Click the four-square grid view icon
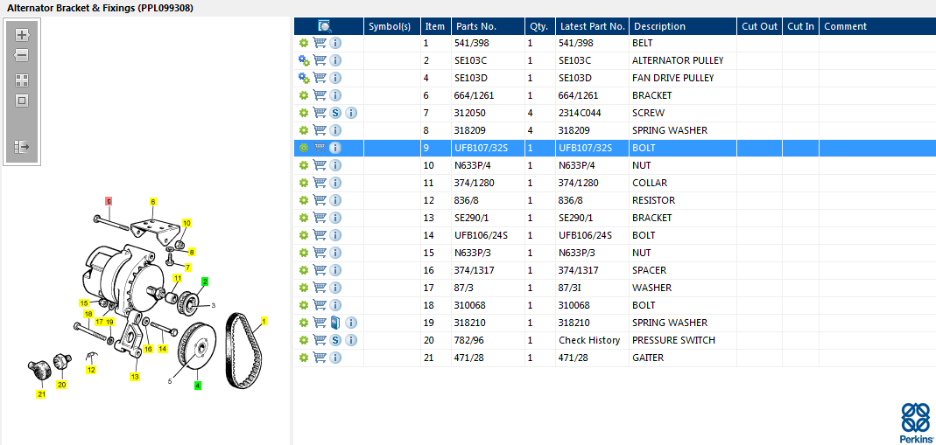This screenshot has width=936, height=445. point(22,80)
